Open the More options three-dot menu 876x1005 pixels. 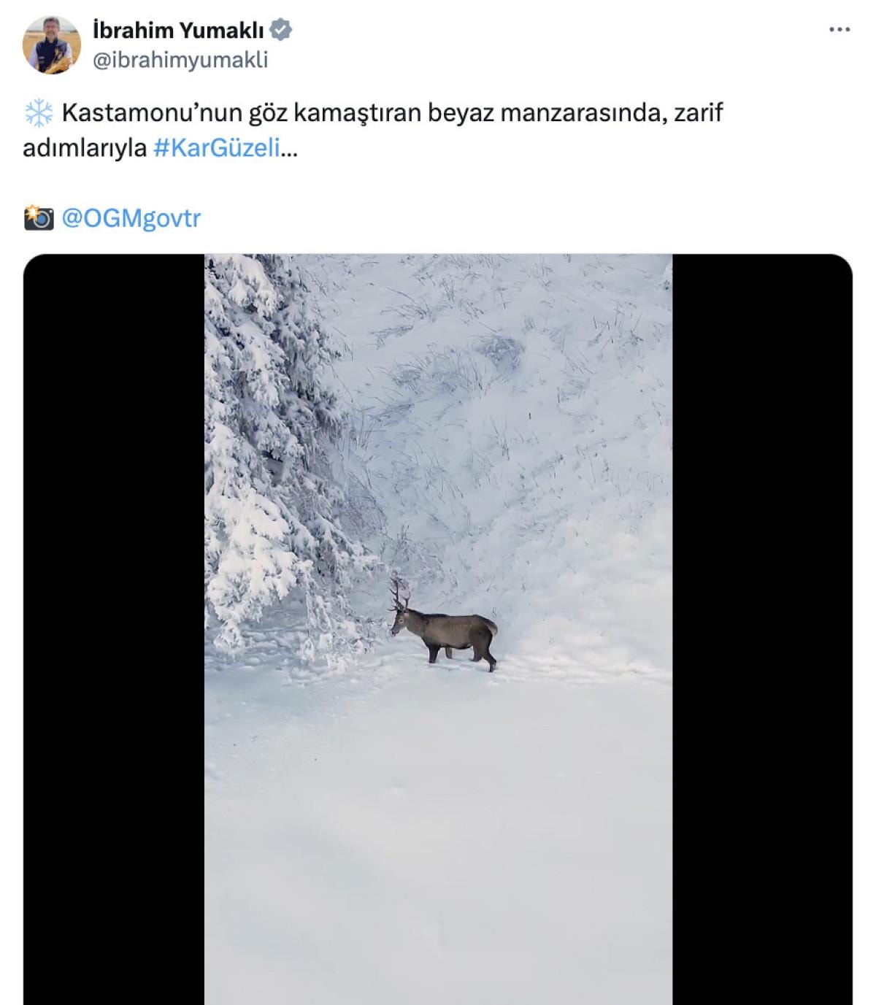click(840, 30)
